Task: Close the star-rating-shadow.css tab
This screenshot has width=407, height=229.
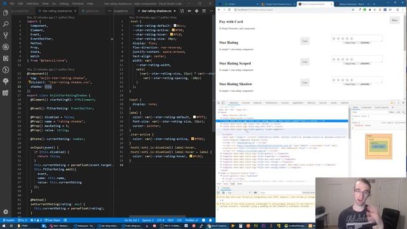Action: (175, 11)
